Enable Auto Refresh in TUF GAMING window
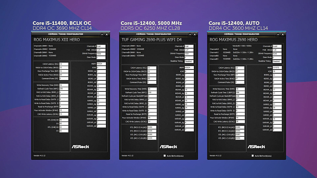This screenshot has height=178, width=317. [x=164, y=155]
